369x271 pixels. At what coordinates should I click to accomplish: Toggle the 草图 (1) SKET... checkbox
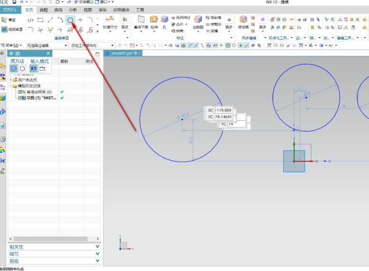[x=20, y=98]
